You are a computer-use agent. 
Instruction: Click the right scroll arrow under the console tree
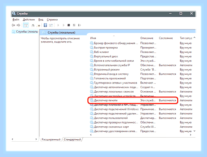click(x=36, y=139)
